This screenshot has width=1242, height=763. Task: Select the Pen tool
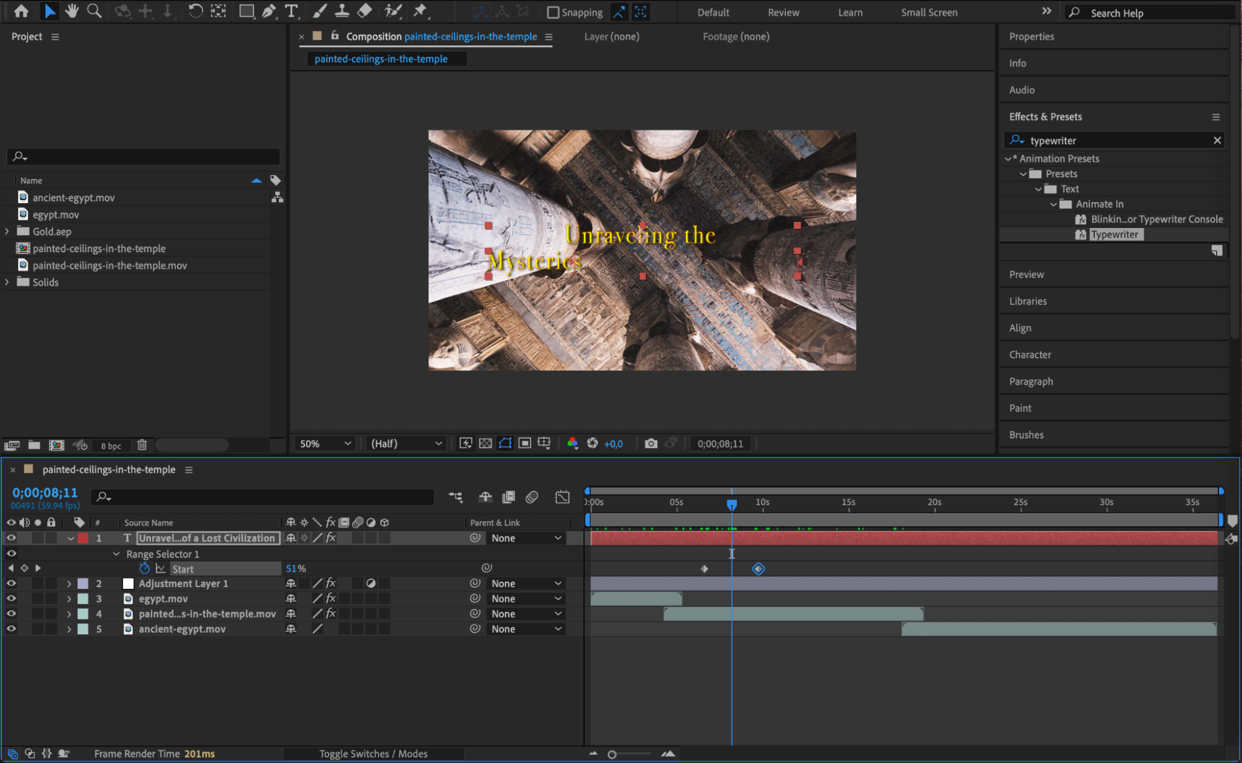[x=269, y=11]
